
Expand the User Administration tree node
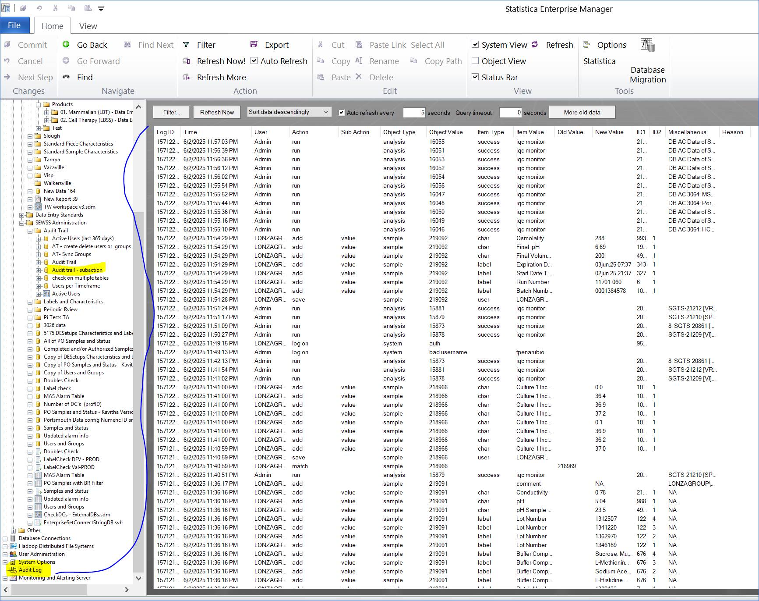coord(5,554)
